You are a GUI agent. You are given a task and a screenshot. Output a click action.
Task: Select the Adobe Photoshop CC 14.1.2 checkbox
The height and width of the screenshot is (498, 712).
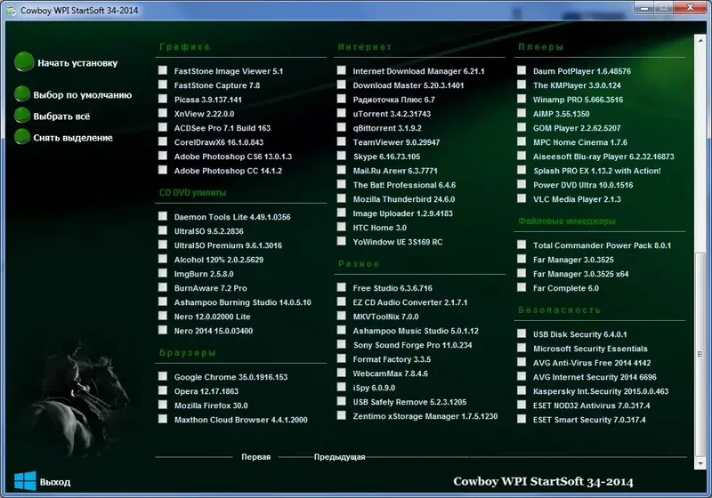[x=163, y=170]
